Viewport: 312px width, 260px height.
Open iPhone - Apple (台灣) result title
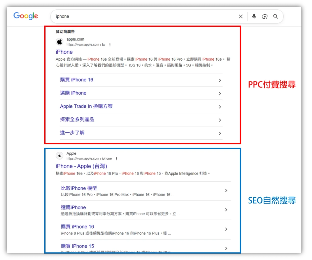pyautogui.click(x=82, y=166)
